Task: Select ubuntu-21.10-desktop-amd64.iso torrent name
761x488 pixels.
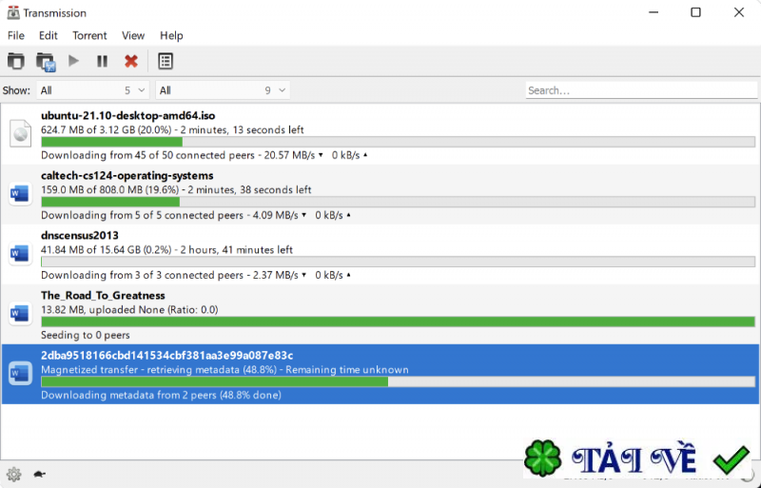Action: coord(128,115)
